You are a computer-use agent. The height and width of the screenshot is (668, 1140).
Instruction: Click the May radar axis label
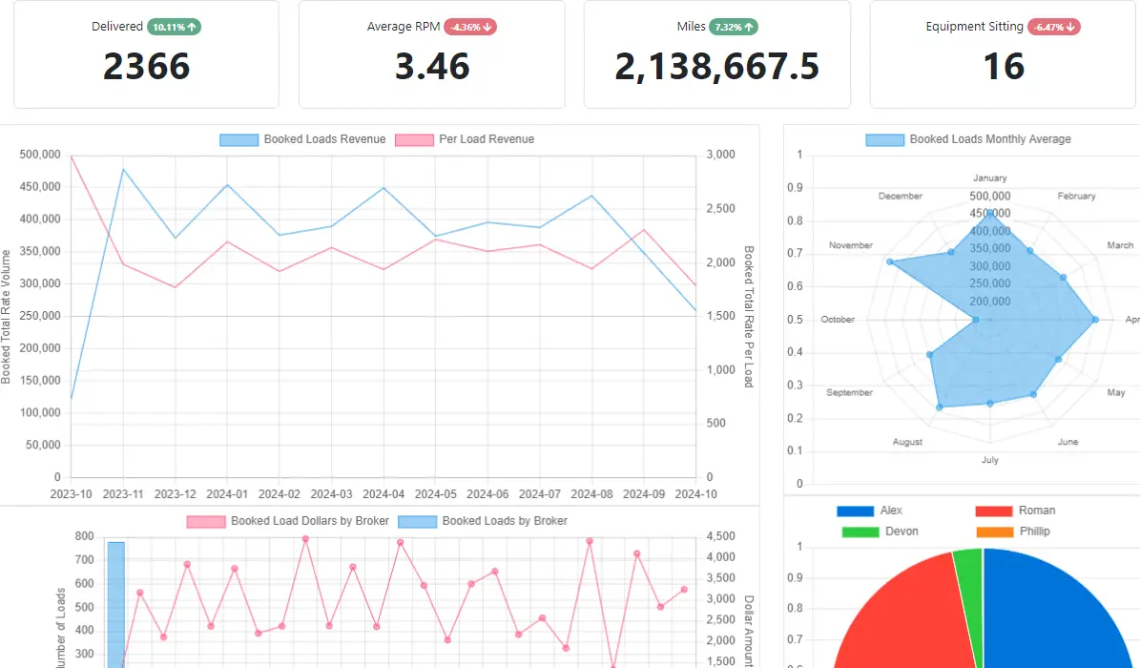1116,393
